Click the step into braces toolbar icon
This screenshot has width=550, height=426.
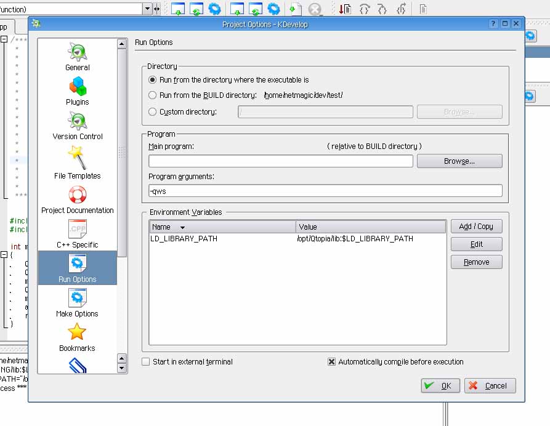382,9
